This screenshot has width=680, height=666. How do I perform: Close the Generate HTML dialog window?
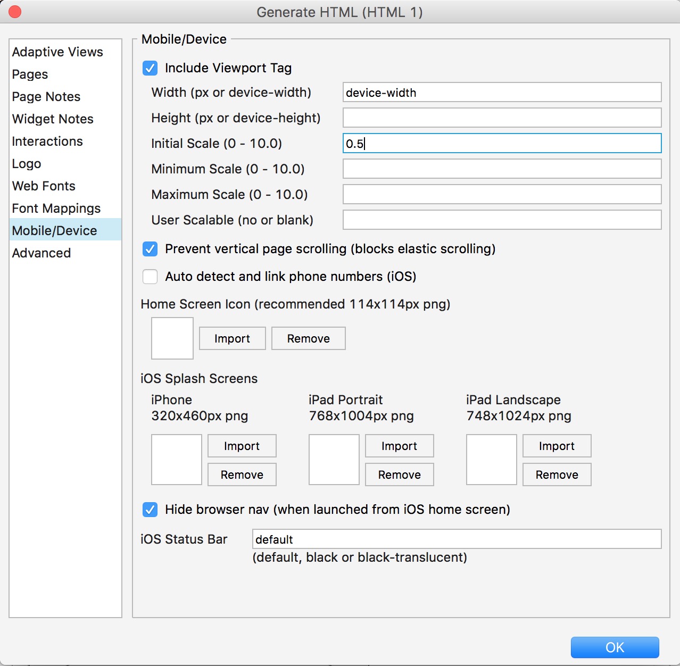[15, 12]
